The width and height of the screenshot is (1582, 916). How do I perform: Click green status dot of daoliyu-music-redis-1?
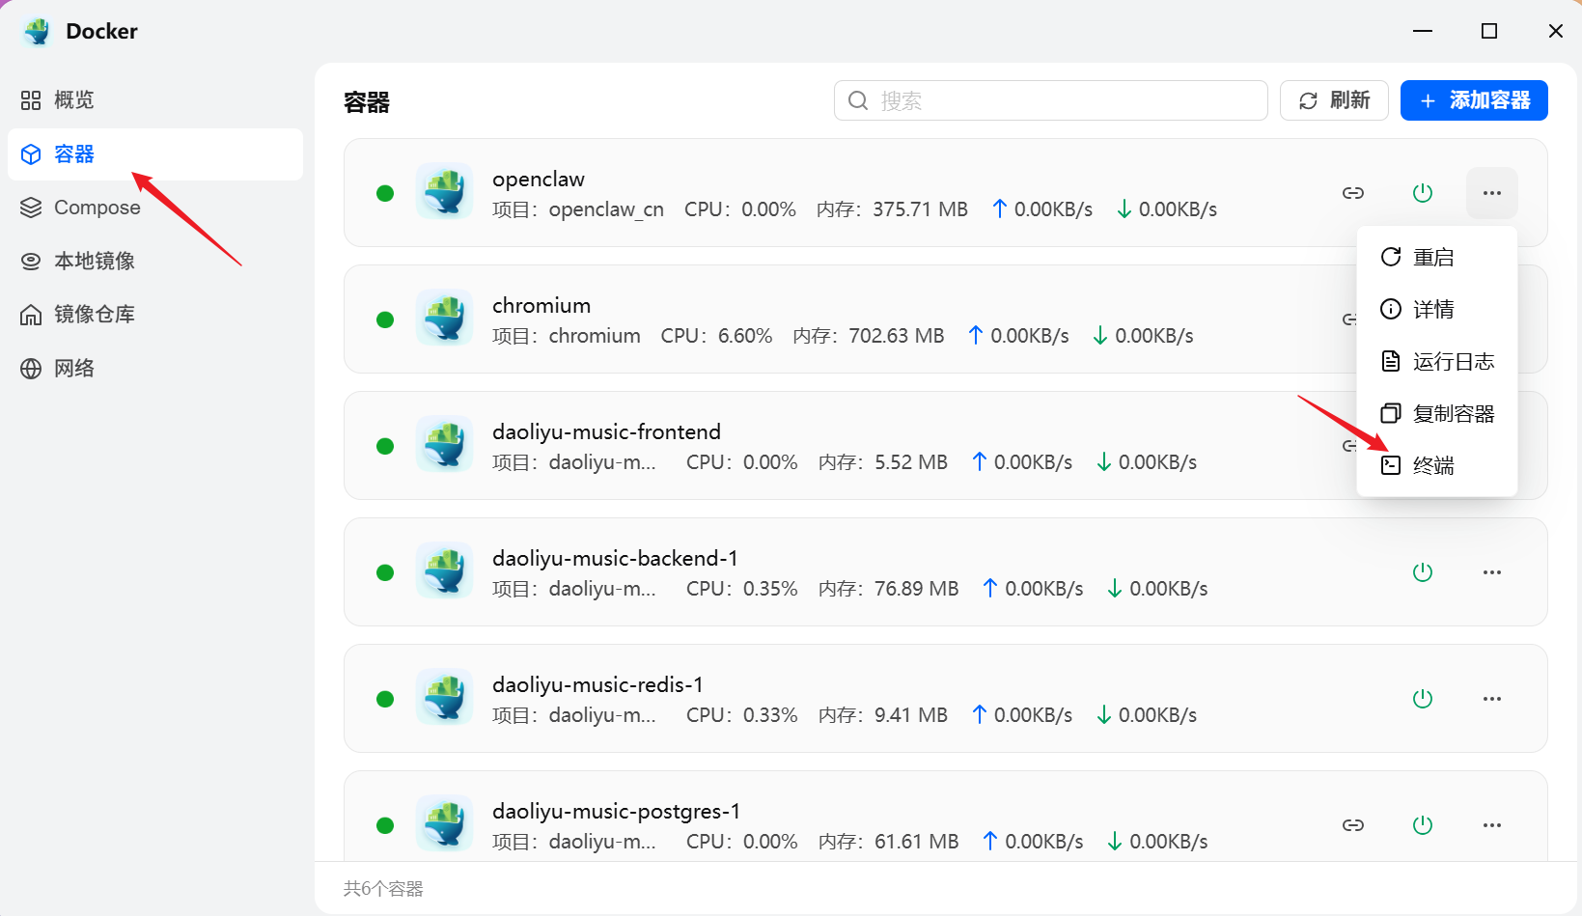pos(385,699)
